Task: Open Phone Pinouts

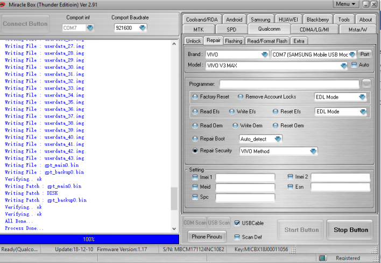Action: coord(207,237)
